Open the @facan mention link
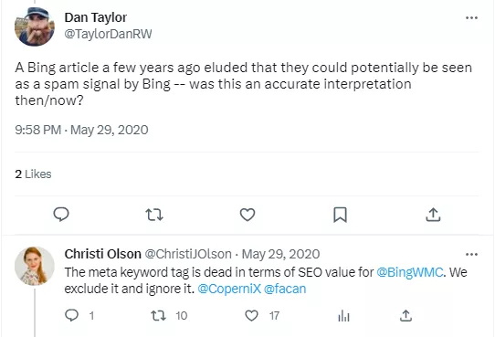 285,289
